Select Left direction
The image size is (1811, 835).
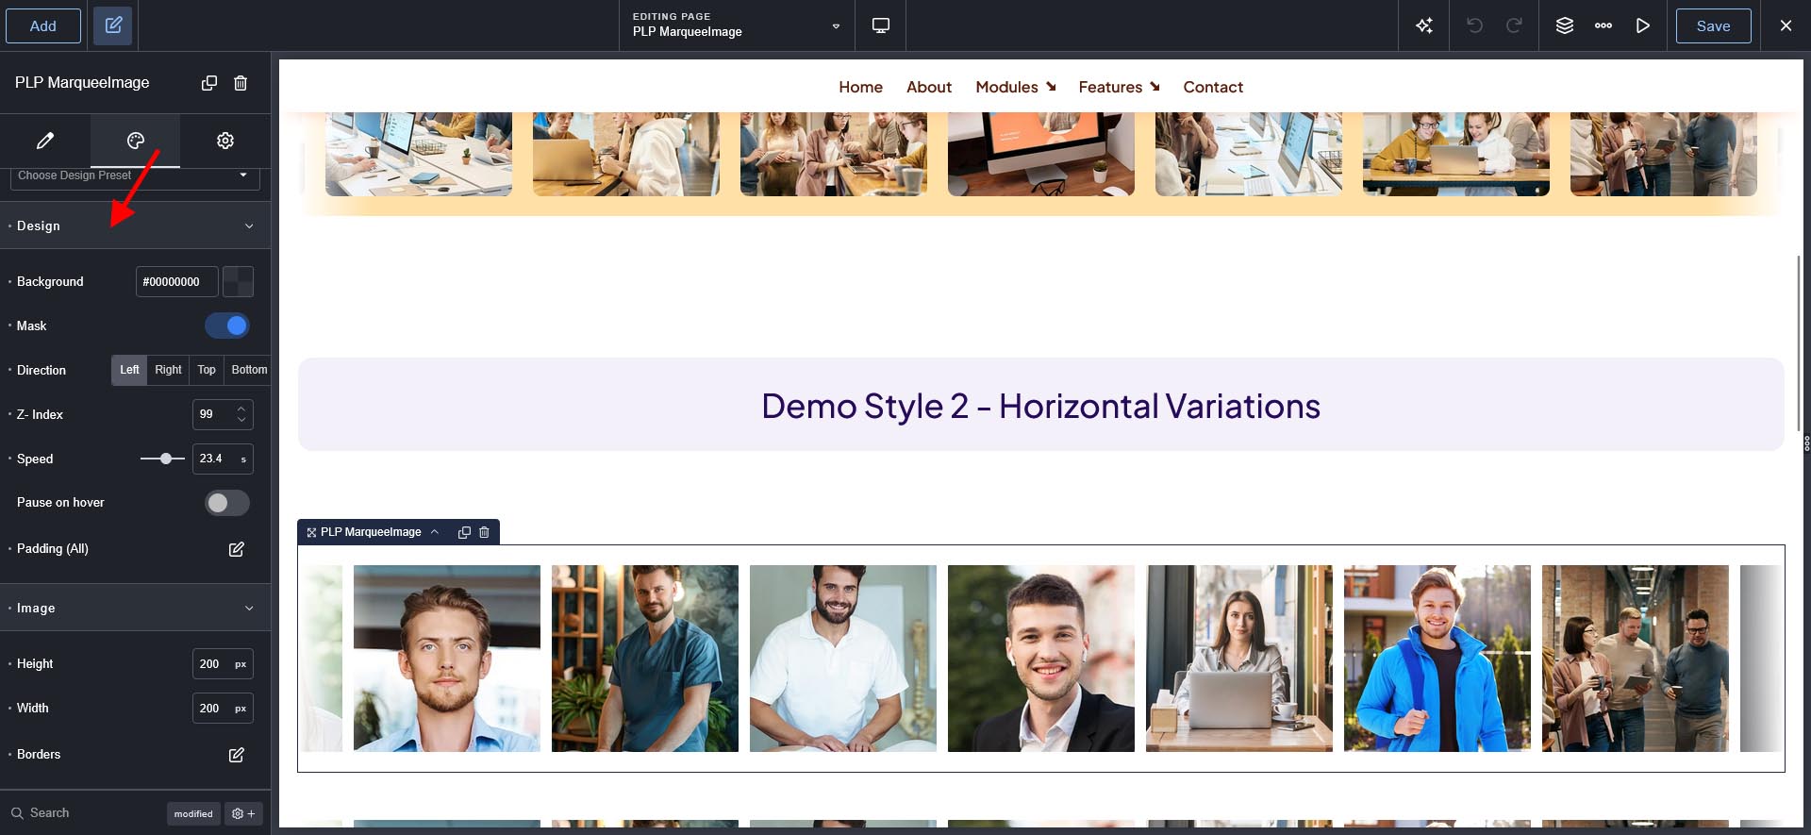click(x=129, y=370)
